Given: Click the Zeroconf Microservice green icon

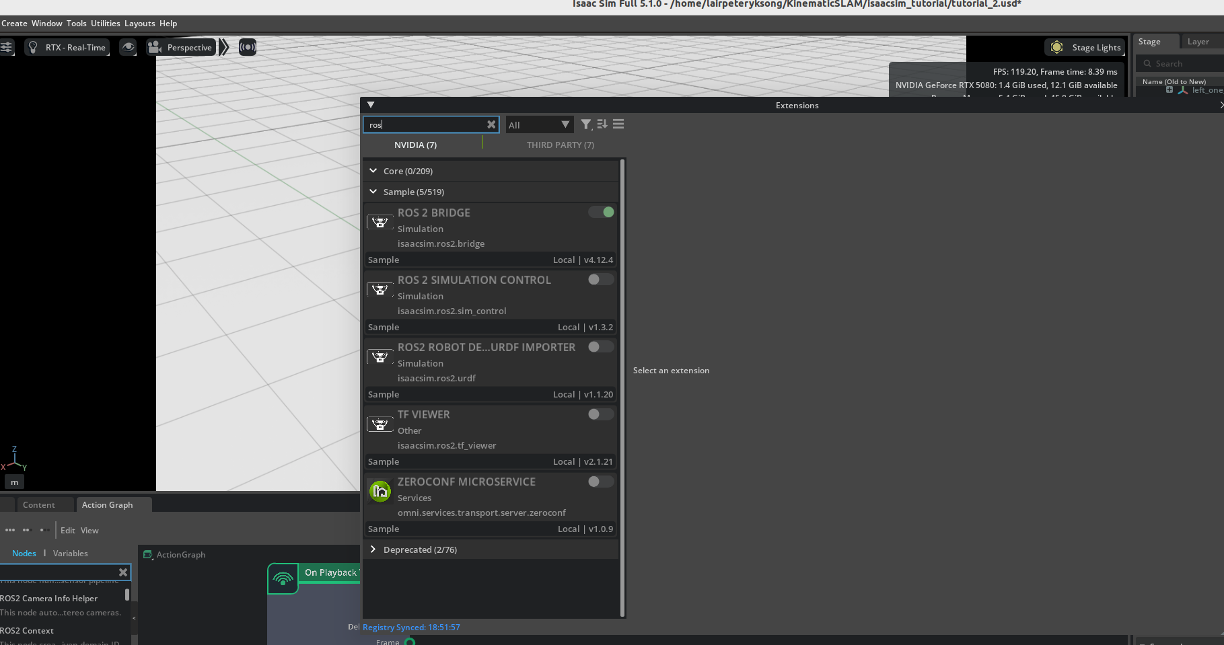Looking at the screenshot, I should (x=380, y=492).
